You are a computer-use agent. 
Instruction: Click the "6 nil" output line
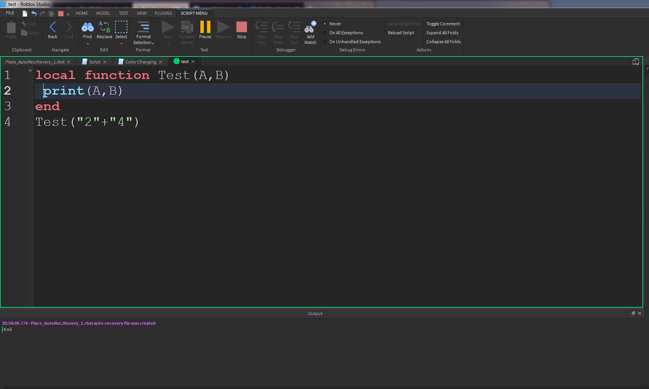point(7,330)
